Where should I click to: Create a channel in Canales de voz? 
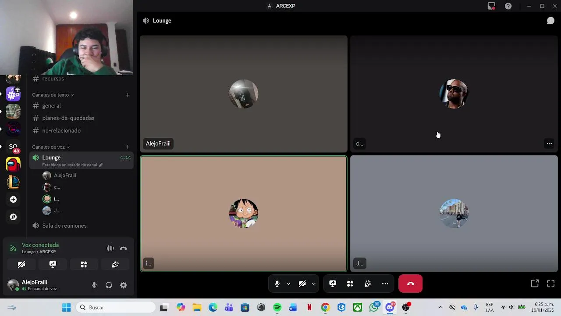[128, 147]
